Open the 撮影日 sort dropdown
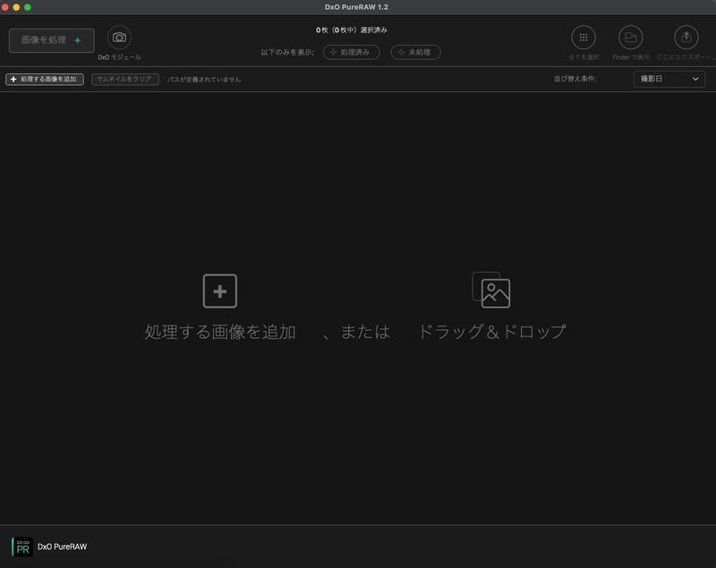This screenshot has width=716, height=568. pos(669,80)
